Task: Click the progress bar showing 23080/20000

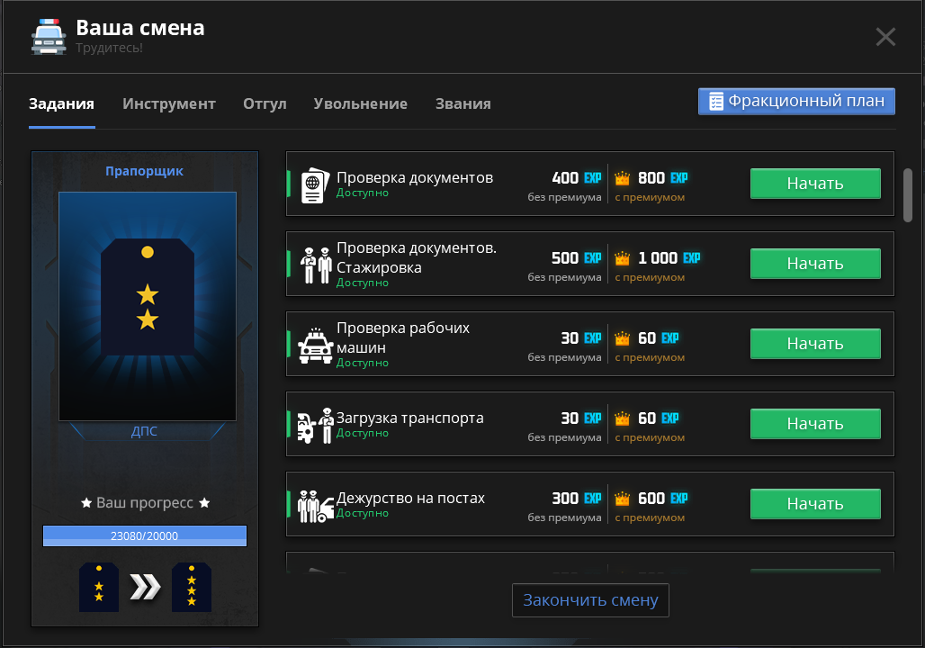Action: 145,536
